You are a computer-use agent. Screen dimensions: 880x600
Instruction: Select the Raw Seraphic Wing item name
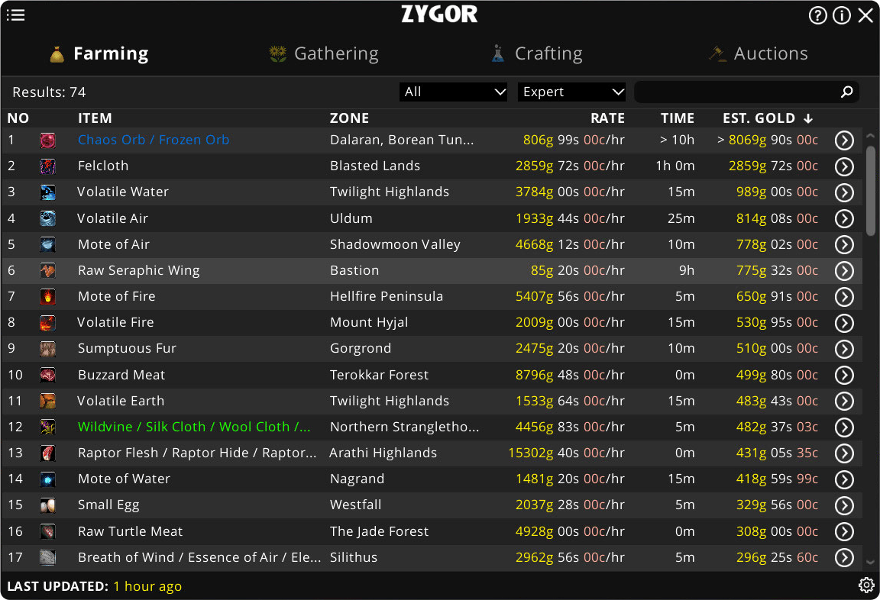point(138,270)
